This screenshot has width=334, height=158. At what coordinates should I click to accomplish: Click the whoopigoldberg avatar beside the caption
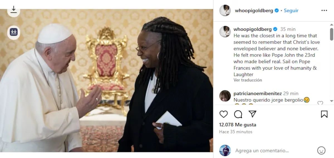tap(225, 32)
